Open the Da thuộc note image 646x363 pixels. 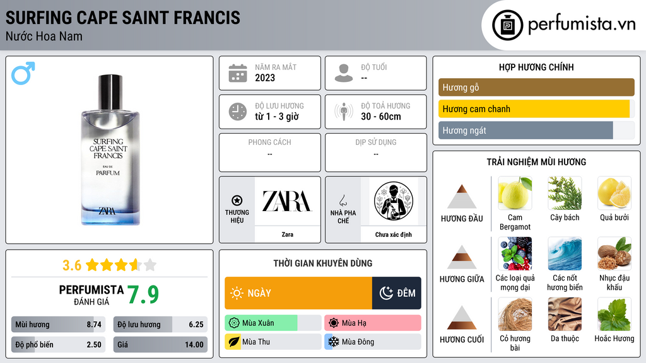565,314
